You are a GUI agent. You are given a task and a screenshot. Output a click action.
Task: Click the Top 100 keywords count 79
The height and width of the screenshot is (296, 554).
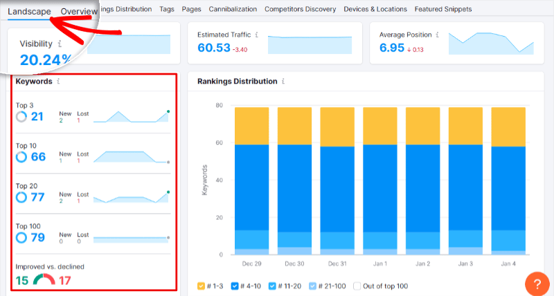click(38, 238)
